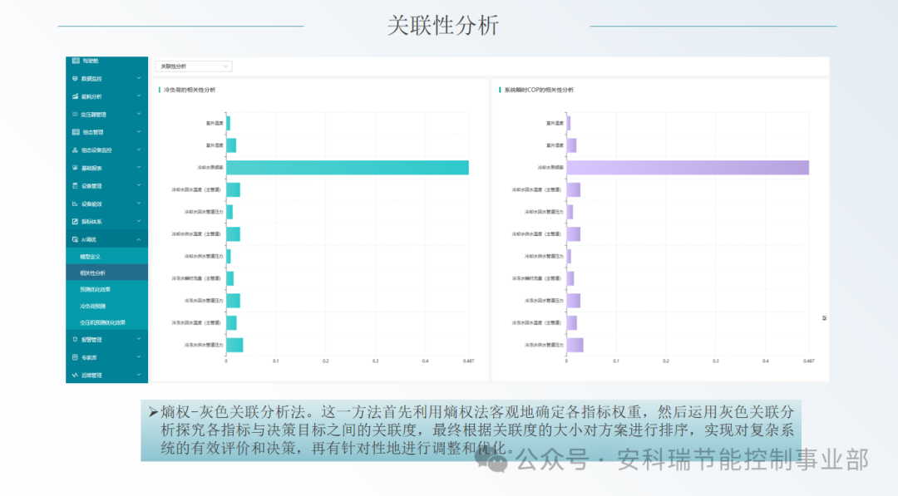898x496 pixels.
Task: Open the 预测优化效果 submenu item
Action: 107,289
